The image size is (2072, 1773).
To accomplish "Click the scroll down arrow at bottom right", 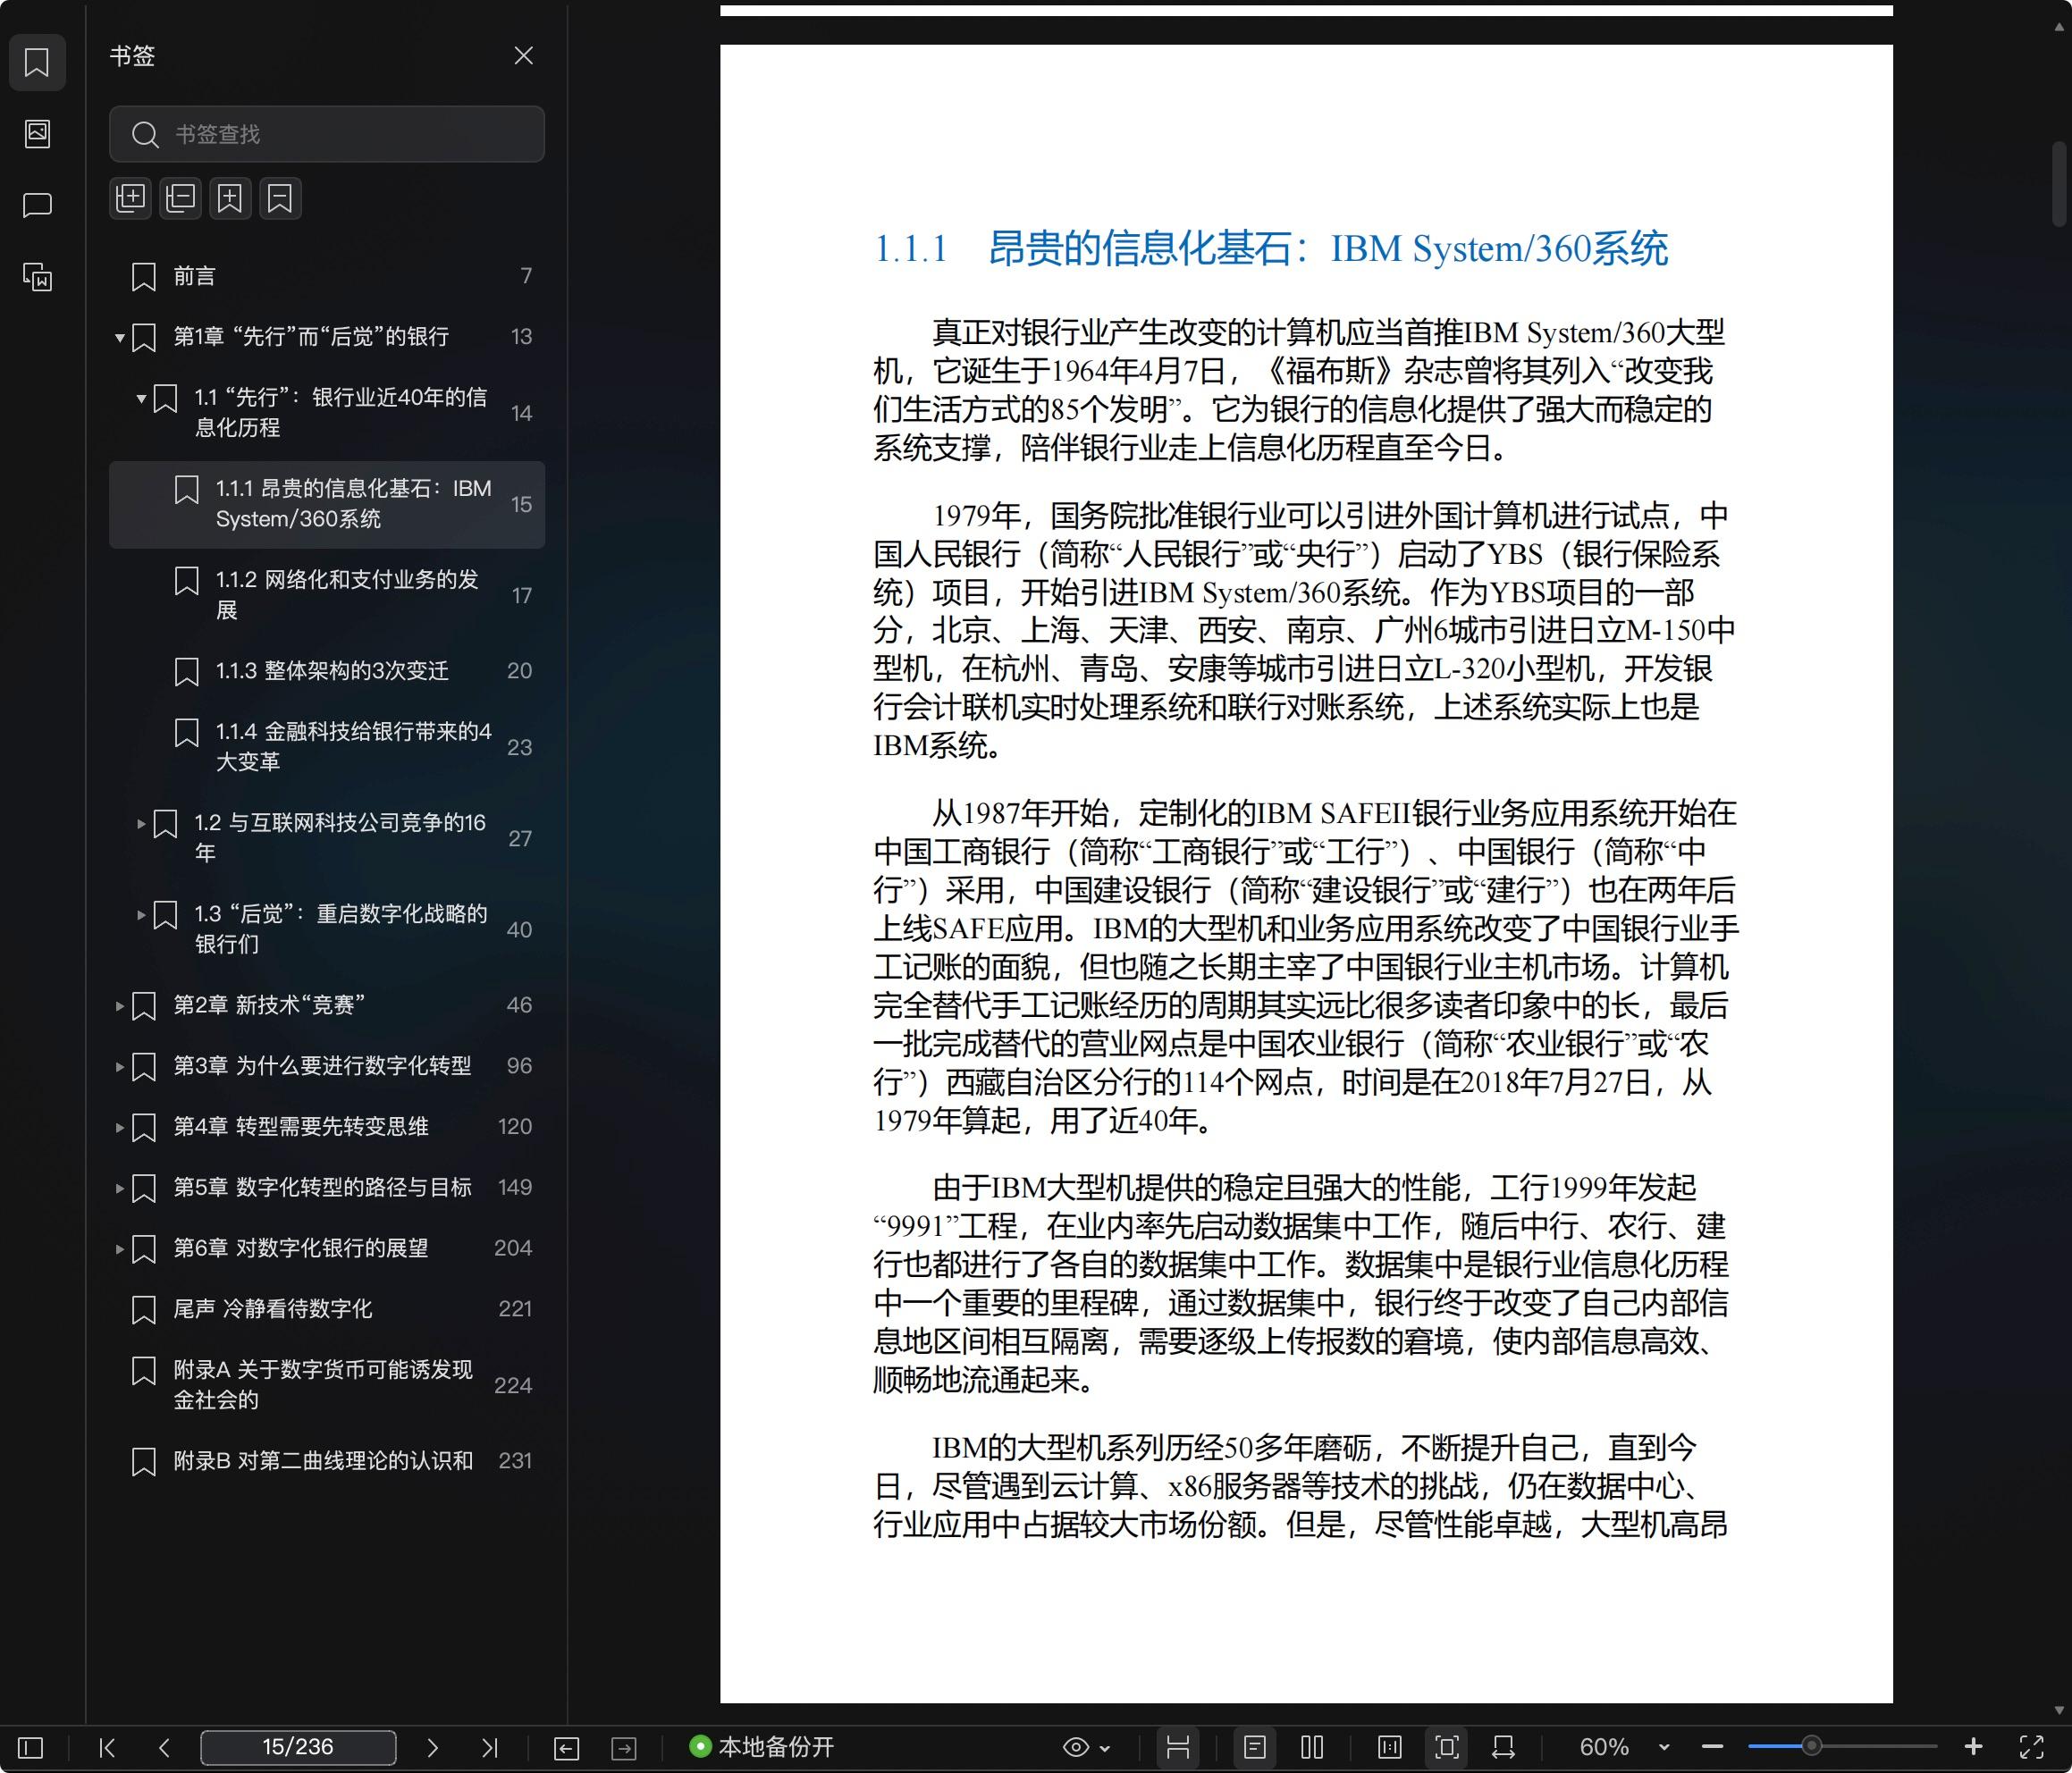I will pyautogui.click(x=2059, y=1711).
